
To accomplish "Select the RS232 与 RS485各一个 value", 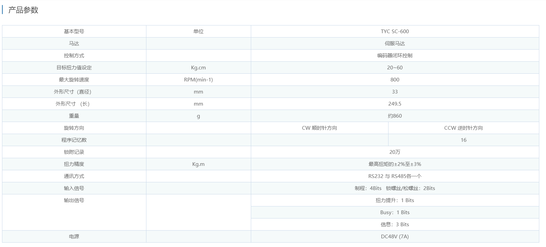I will (395, 176).
